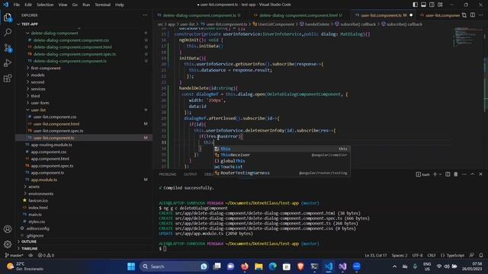Open the Terminal menu

click(103, 5)
